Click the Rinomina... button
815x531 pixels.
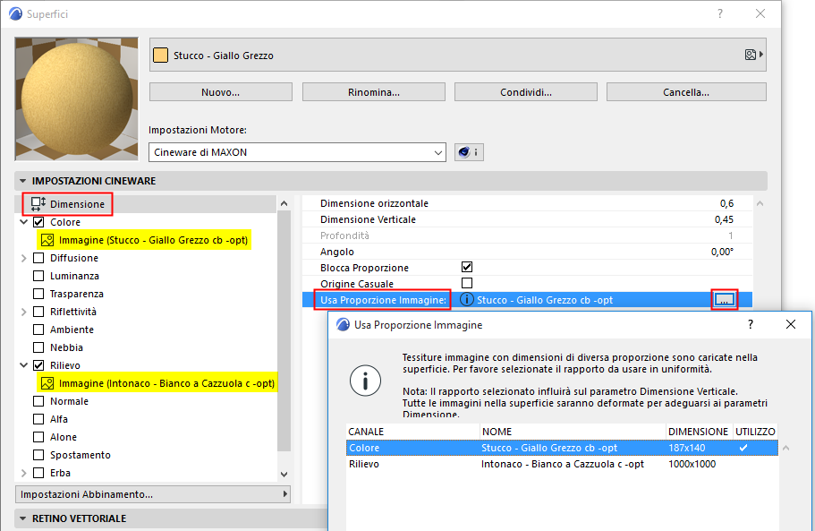pyautogui.click(x=374, y=92)
